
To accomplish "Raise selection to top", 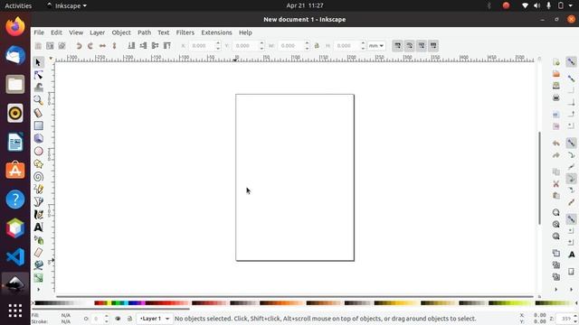I will (x=166, y=46).
